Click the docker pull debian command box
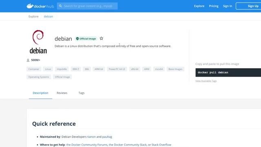Screen dimensions: 261x147 coord(228,73)
